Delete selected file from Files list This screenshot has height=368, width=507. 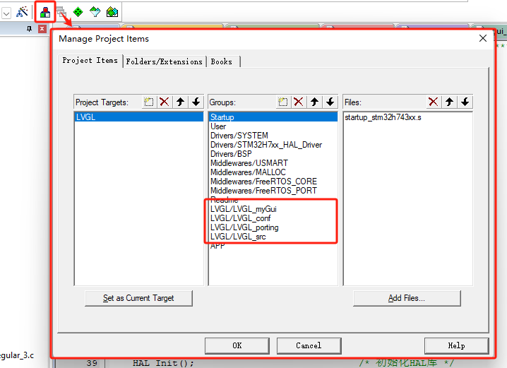coord(434,102)
